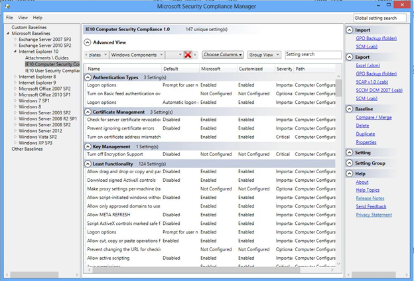Collapse the Advanced View chevron icon

coord(88,42)
